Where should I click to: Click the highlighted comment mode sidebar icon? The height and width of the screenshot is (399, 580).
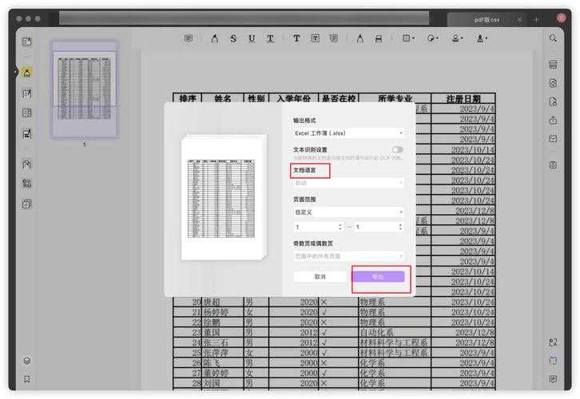[x=27, y=72]
